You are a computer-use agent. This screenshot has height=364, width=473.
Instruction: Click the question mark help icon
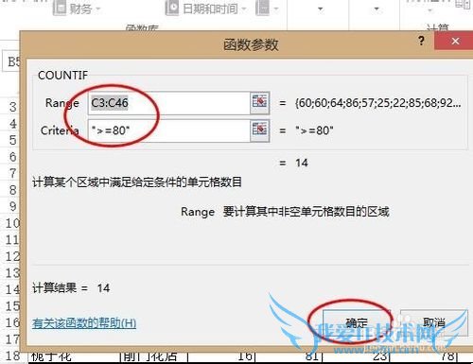coord(421,41)
